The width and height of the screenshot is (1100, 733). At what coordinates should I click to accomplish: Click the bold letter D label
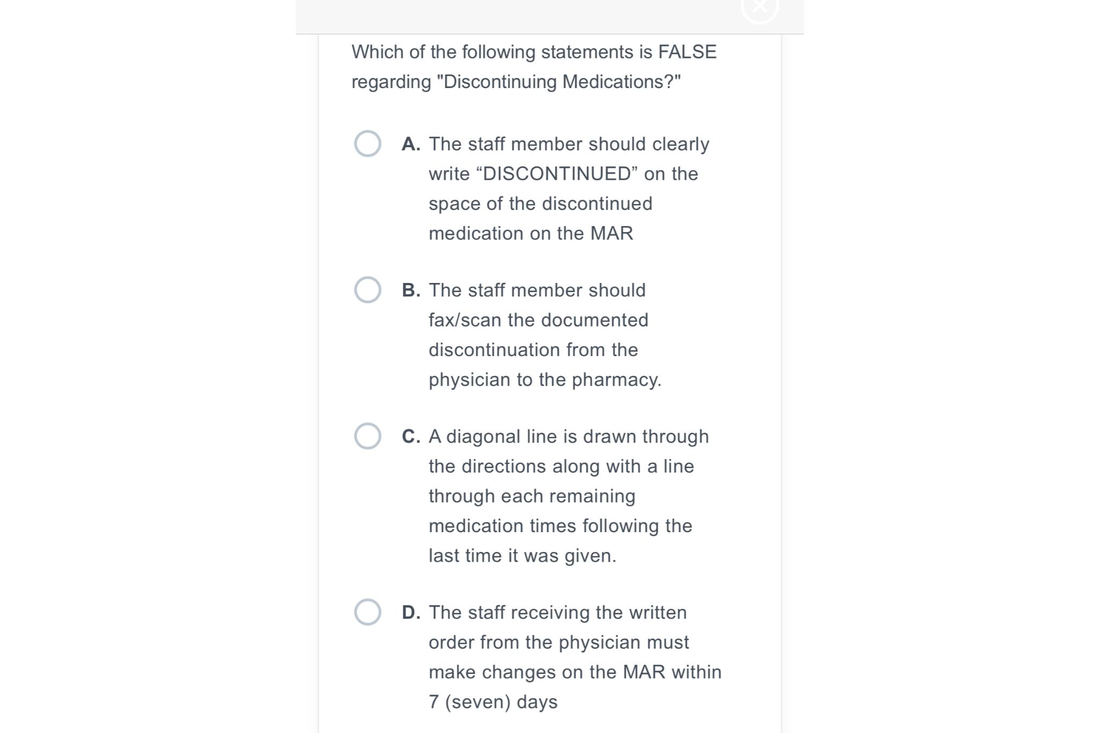[412, 612]
